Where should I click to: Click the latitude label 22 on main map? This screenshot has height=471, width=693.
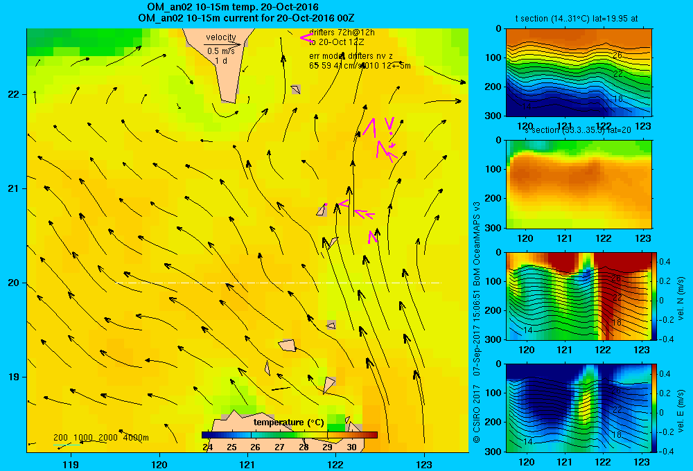pyautogui.click(x=14, y=94)
